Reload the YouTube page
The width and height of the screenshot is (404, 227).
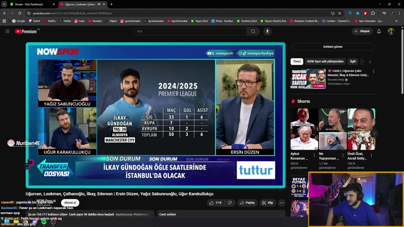click(x=20, y=13)
